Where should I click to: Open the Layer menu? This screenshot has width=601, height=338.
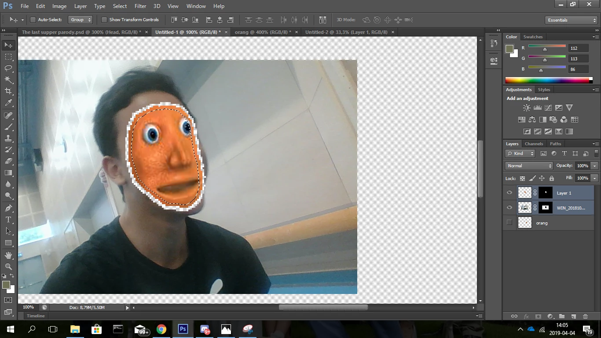(81, 6)
